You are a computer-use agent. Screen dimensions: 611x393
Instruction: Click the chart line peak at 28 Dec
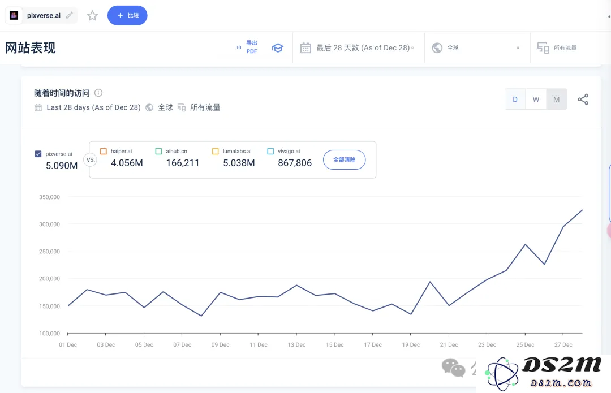coord(582,210)
